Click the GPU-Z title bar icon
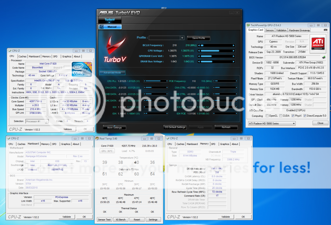 click(248, 25)
